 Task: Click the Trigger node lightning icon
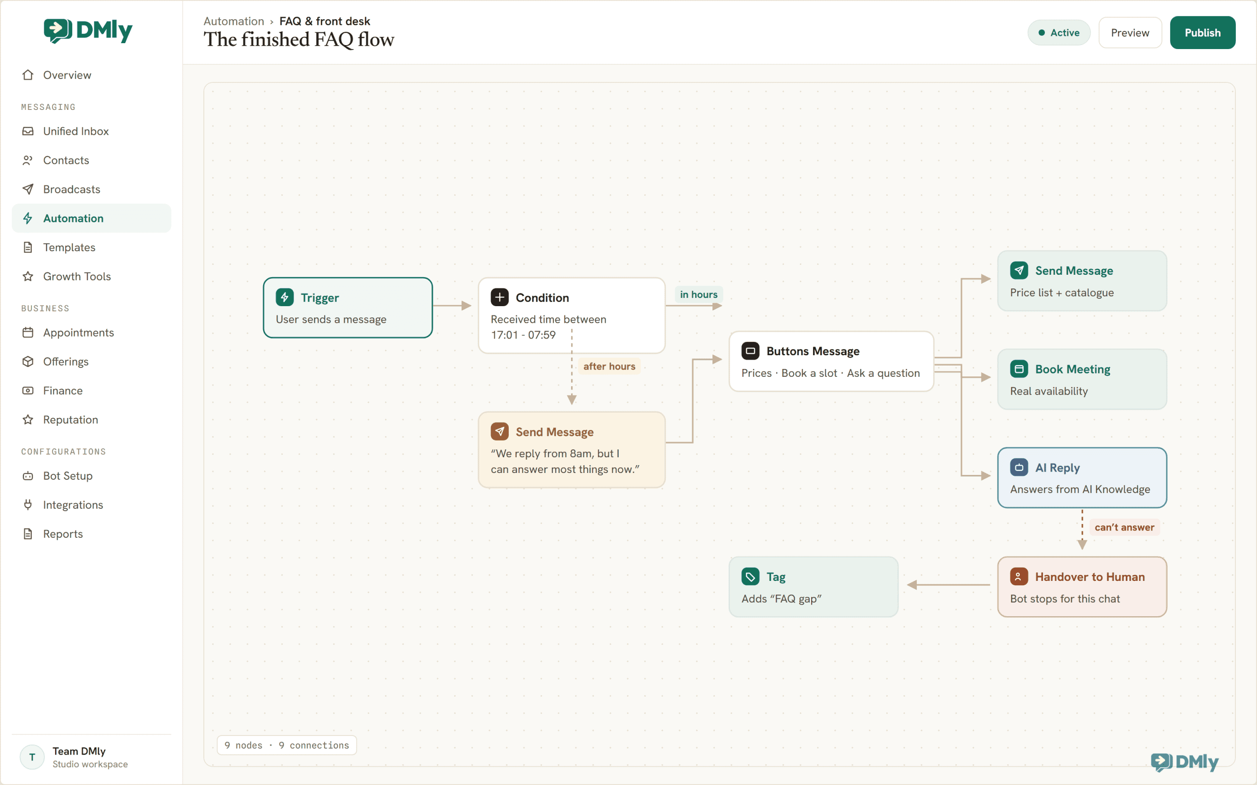tap(285, 297)
